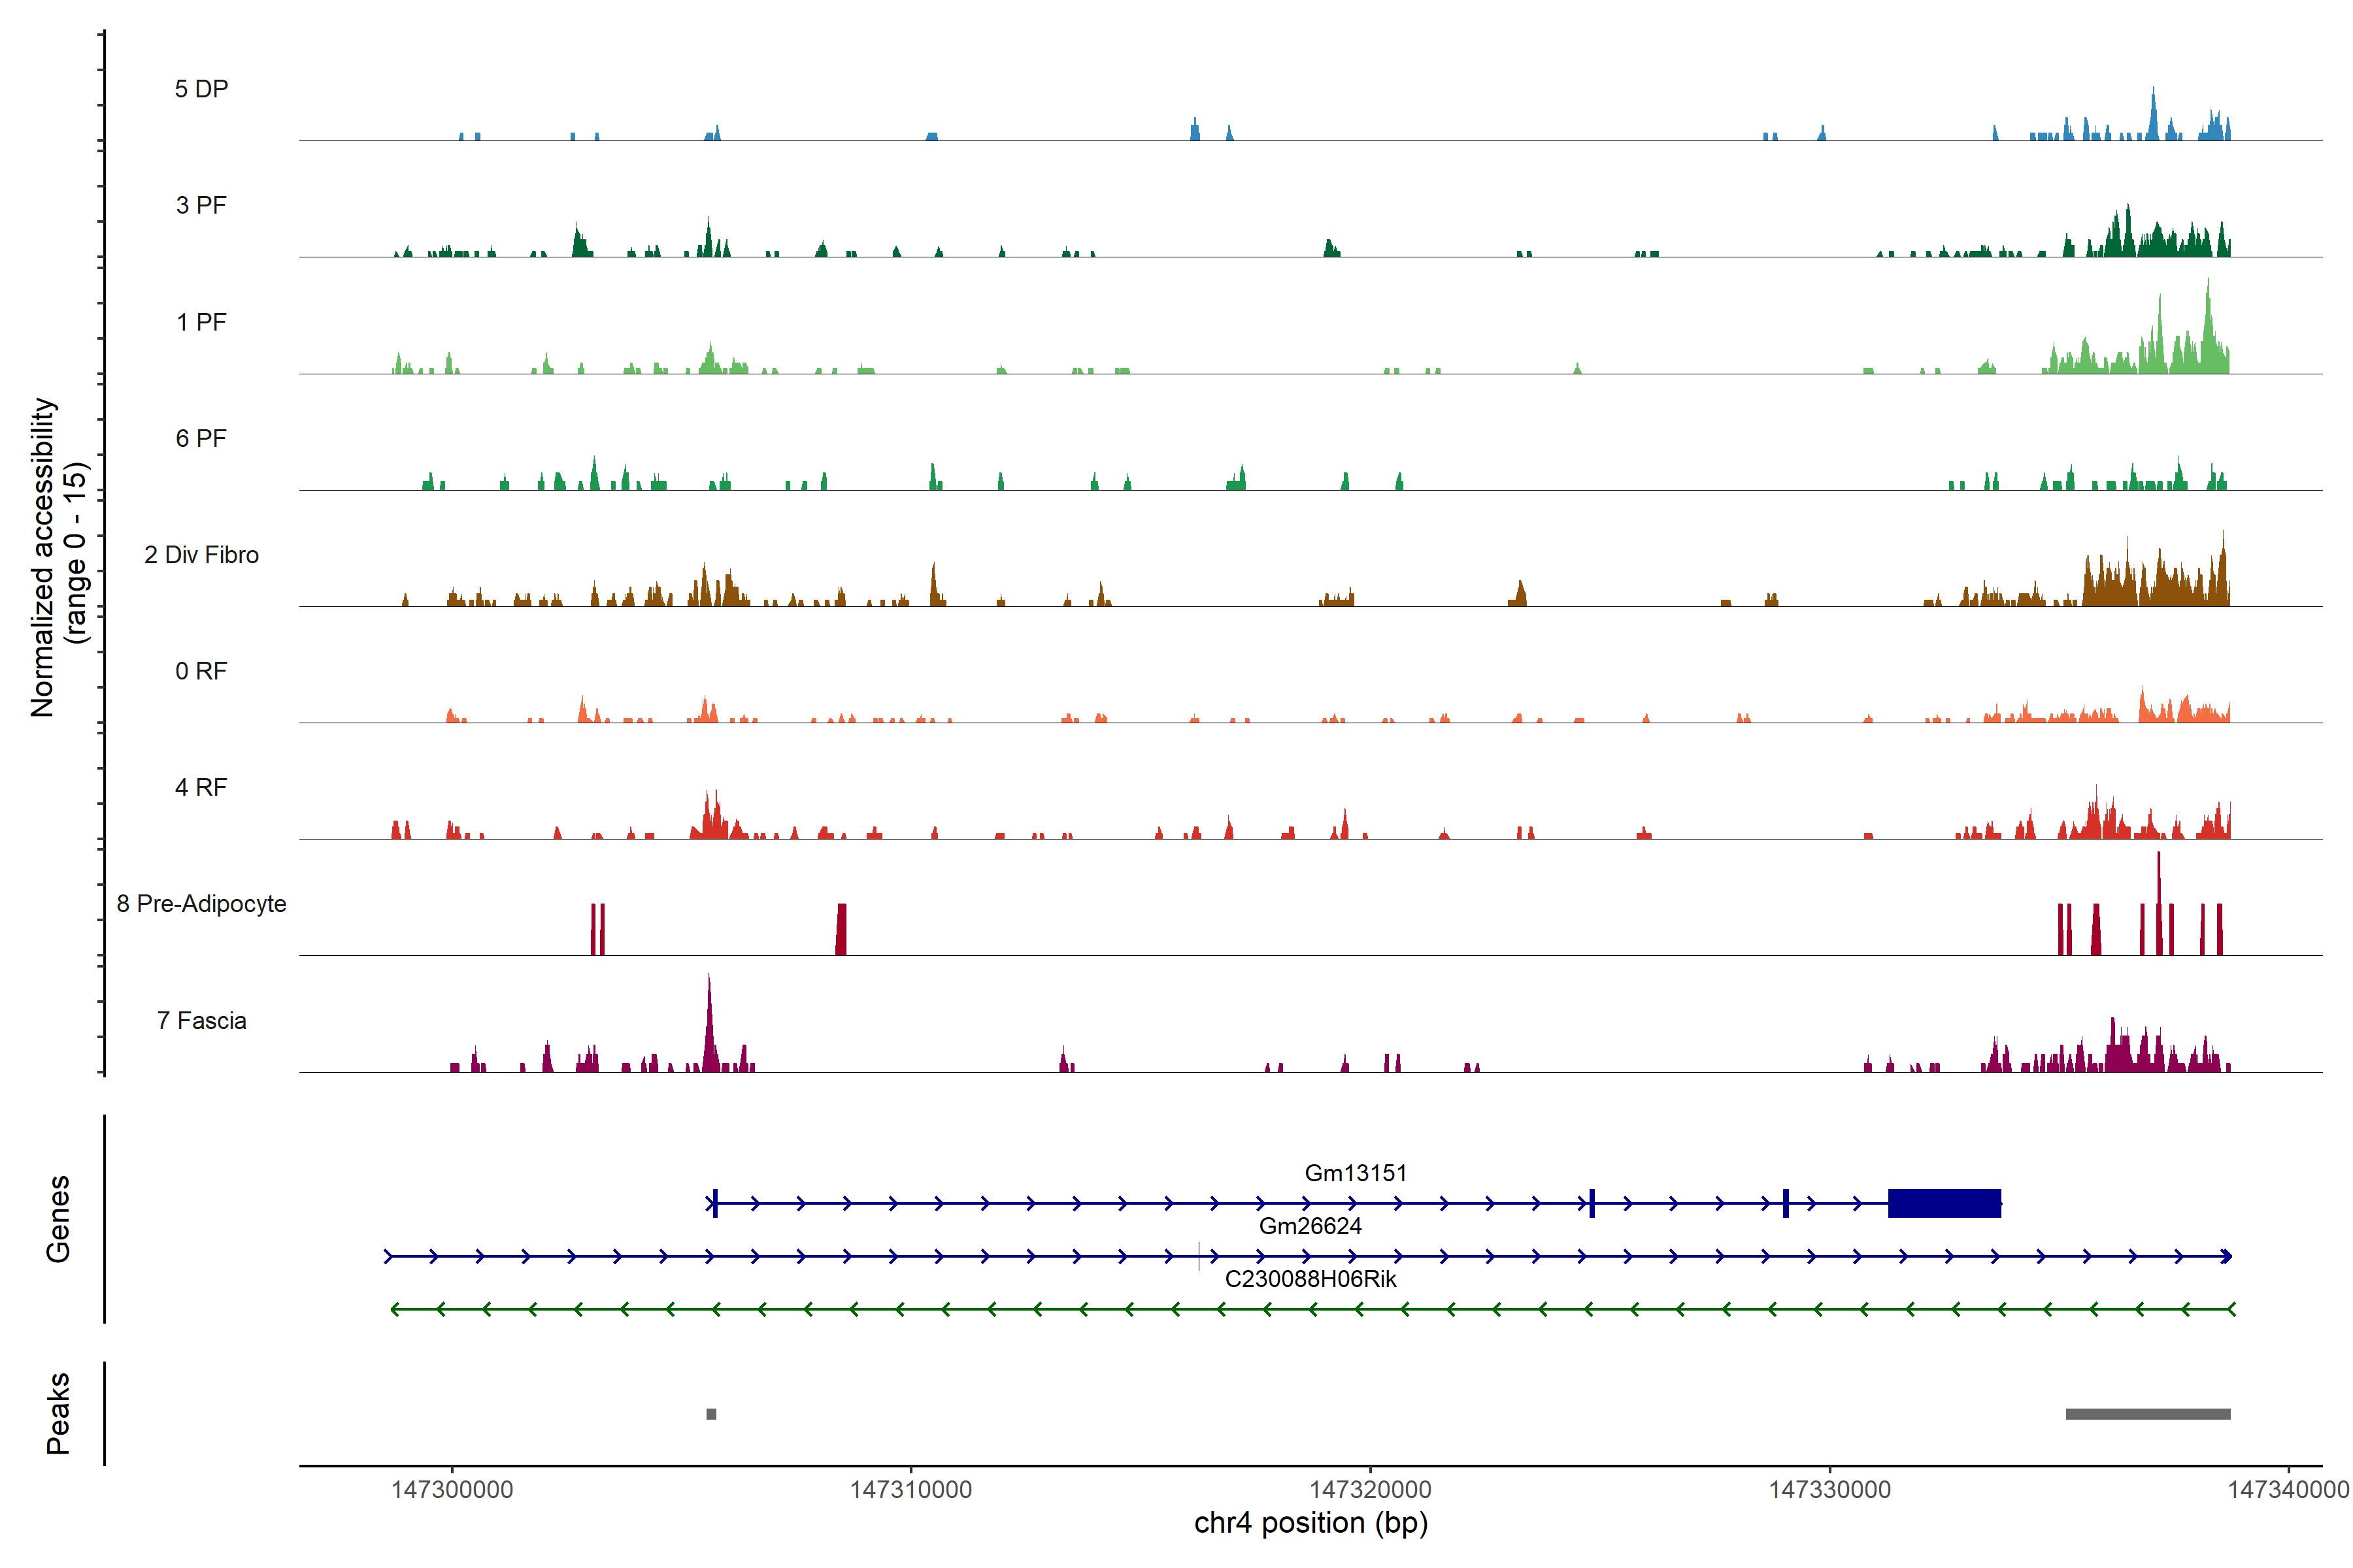Click the small gray peak square

click(711, 1414)
